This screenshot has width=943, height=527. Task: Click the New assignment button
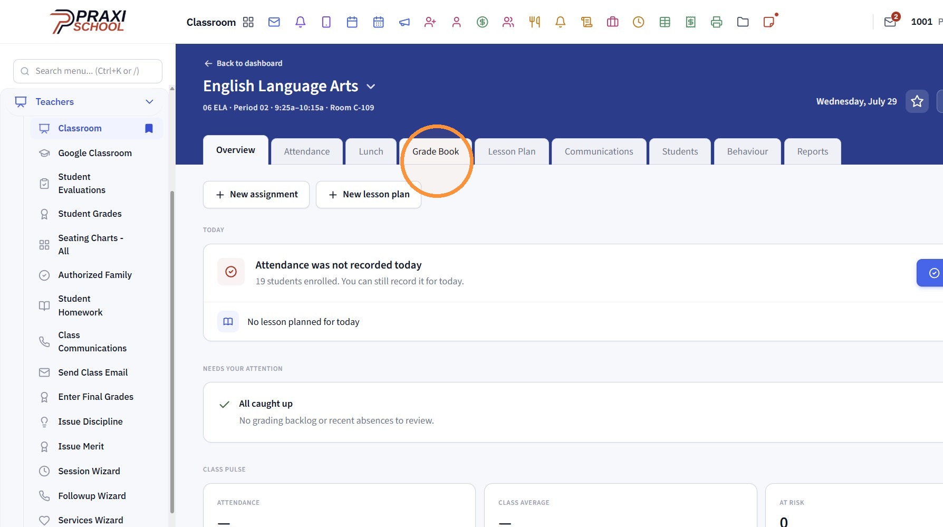coord(256,195)
